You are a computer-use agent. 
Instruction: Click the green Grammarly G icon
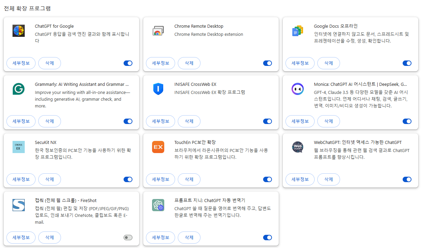tap(19, 89)
